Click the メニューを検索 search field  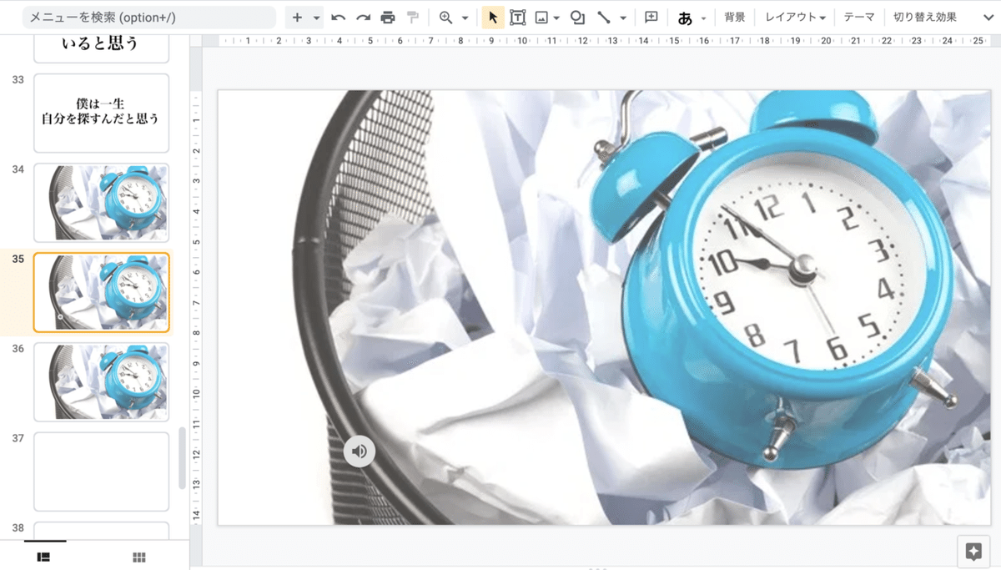click(150, 18)
